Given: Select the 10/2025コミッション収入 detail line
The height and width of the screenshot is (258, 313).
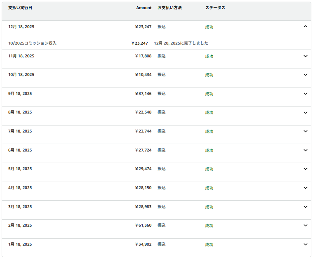Looking at the screenshot, I should click(33, 43).
